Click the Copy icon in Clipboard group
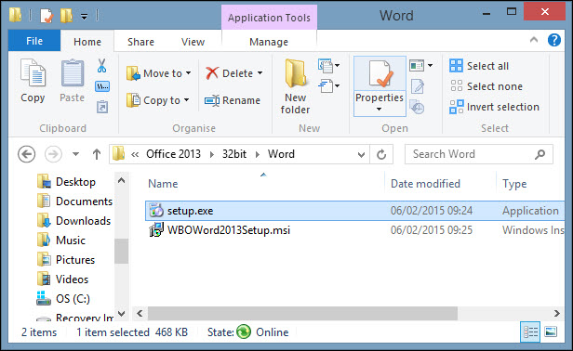Image resolution: width=573 pixels, height=351 pixels. tap(33, 72)
